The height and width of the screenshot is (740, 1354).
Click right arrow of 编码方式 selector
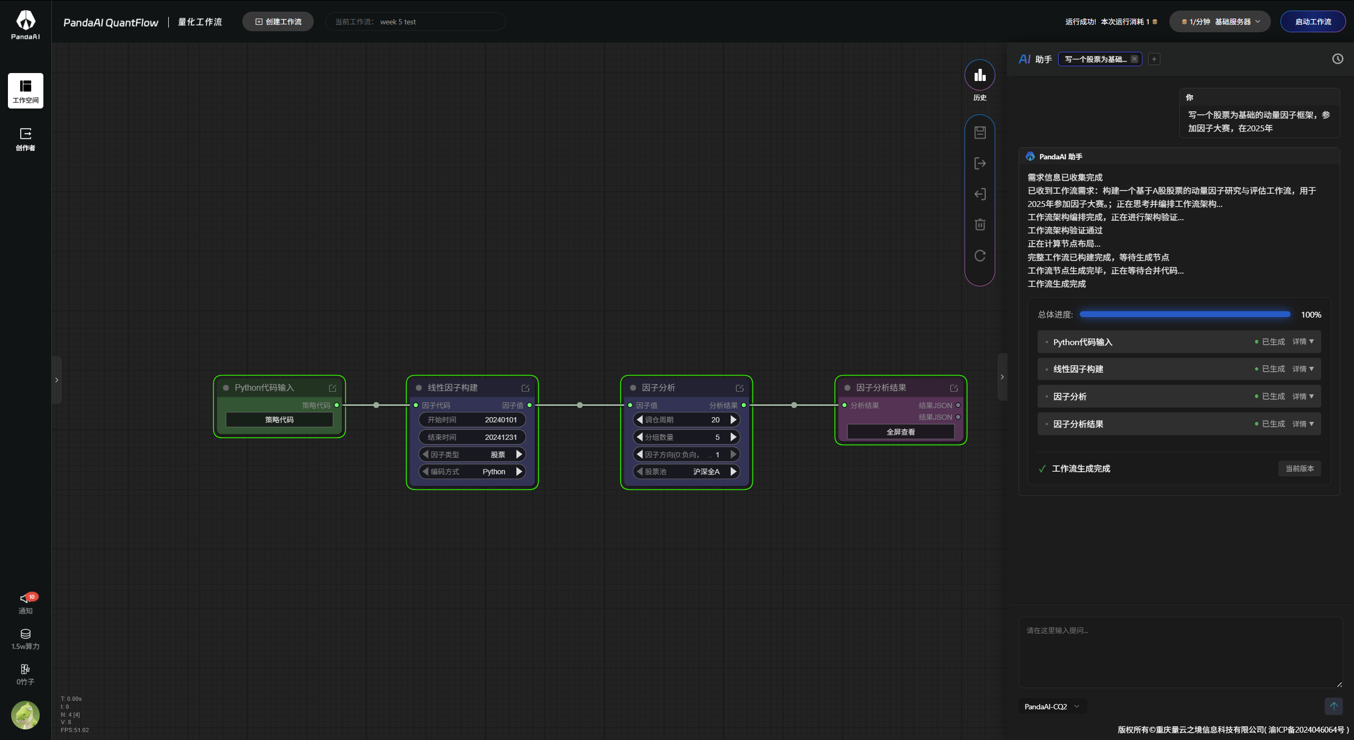pyautogui.click(x=519, y=472)
